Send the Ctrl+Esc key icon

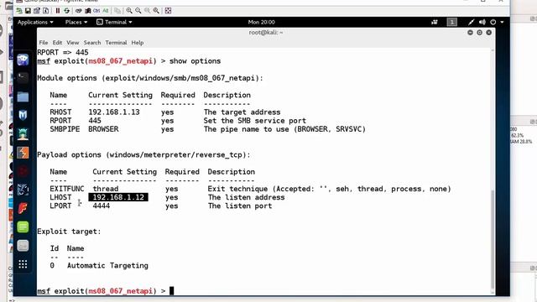point(87,11)
